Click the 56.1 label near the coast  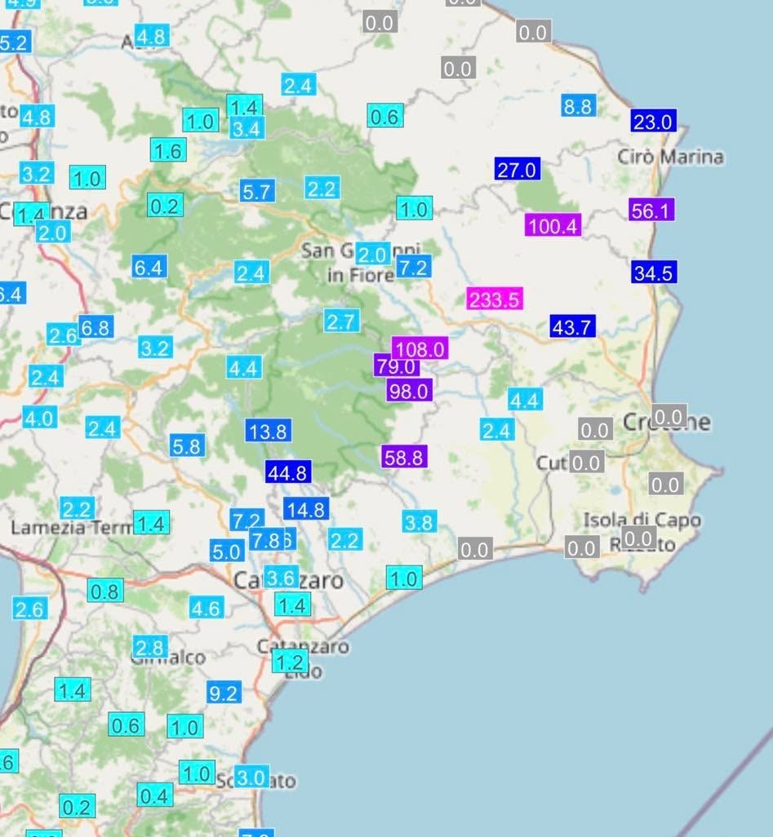click(x=651, y=210)
